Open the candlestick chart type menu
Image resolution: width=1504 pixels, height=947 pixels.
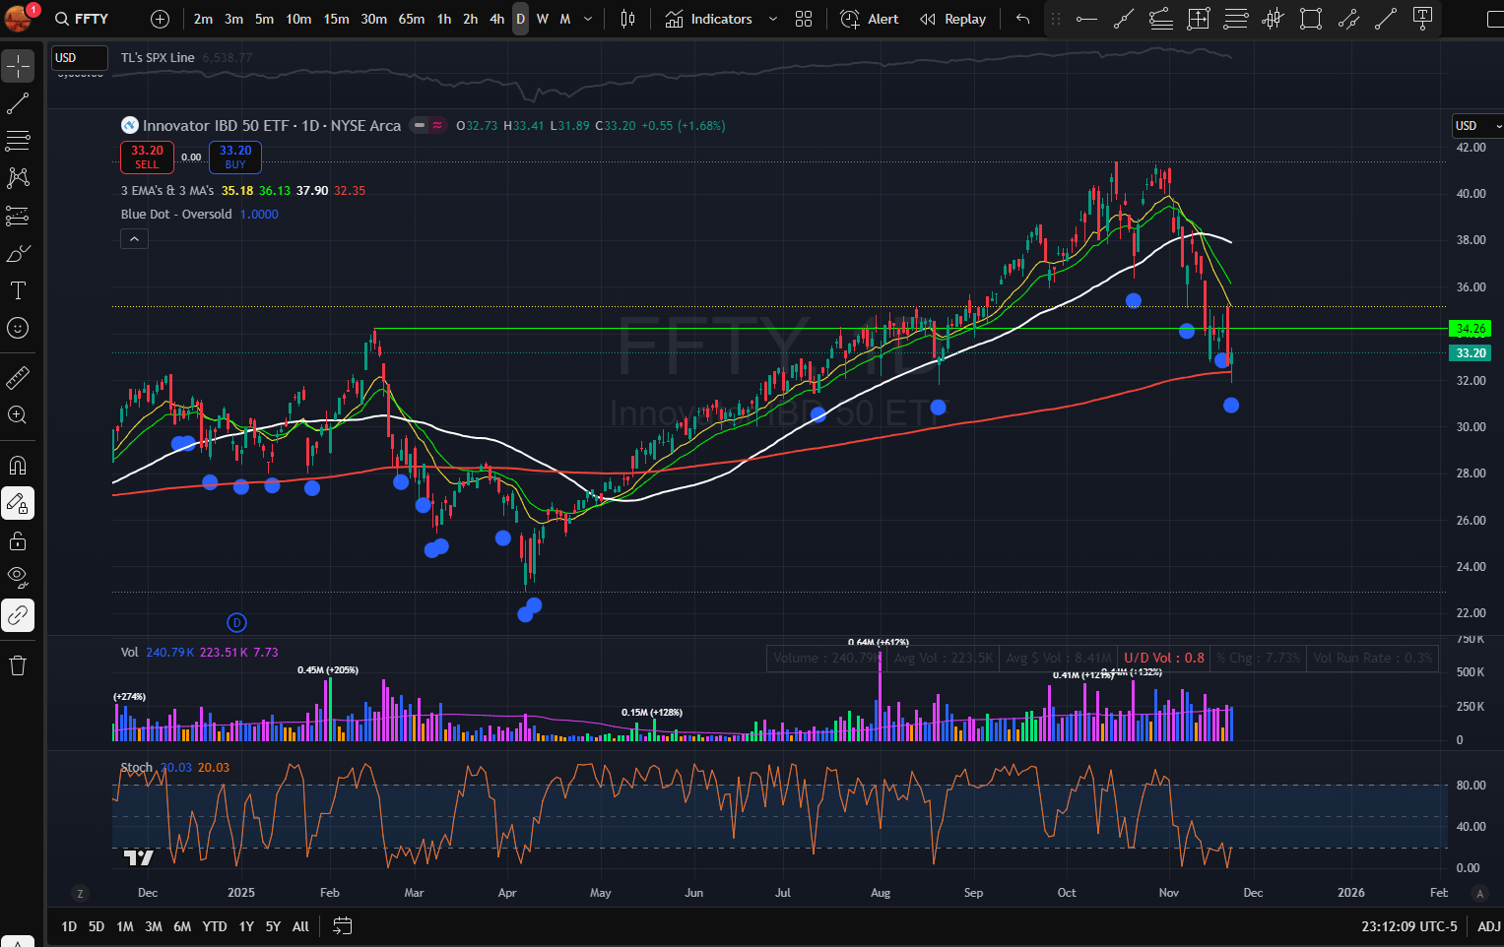point(627,19)
